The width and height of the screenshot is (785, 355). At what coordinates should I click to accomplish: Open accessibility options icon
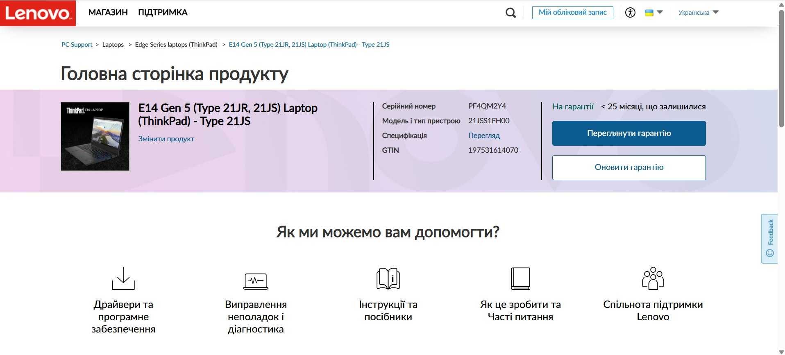630,13
